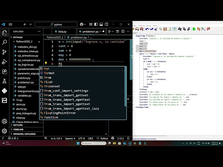Click the errors and warnings status indicator
The width and height of the screenshot is (223, 167).
click(13, 138)
